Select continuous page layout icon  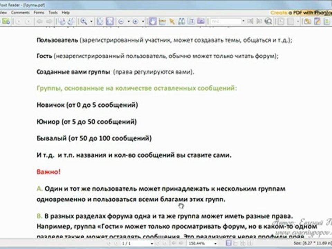(x=236, y=243)
